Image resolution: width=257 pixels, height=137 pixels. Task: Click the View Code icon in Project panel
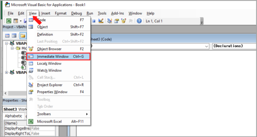pyautogui.click(x=7, y=36)
